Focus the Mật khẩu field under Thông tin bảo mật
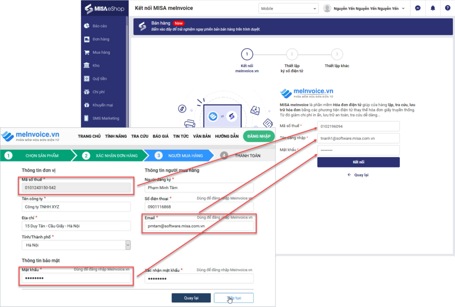455x307 pixels. [x=76, y=278]
